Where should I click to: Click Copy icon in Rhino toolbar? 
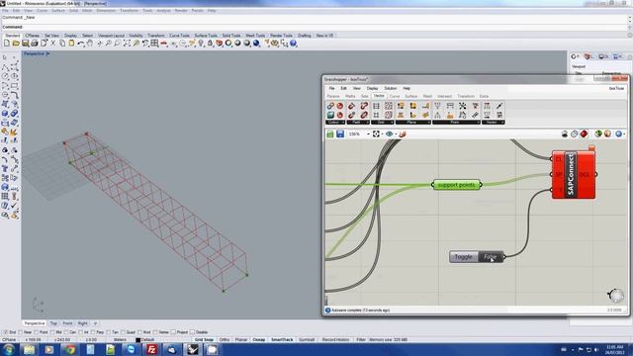(x=62, y=44)
